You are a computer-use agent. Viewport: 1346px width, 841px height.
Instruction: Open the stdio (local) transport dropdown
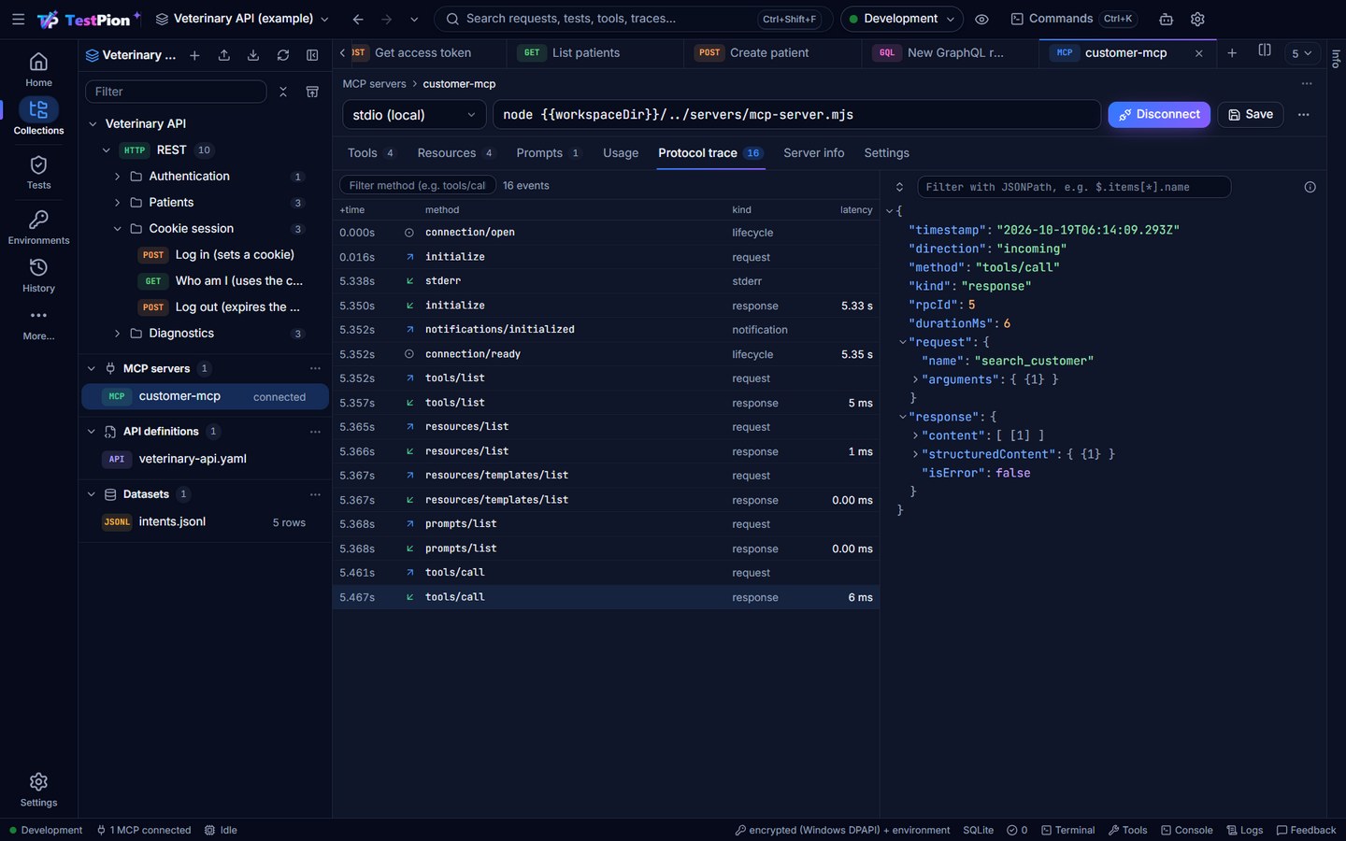[414, 115]
